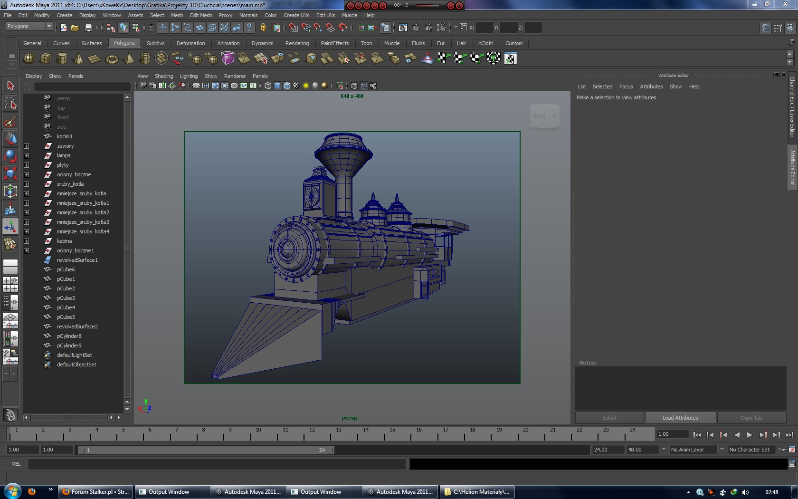
Task: Click the Lasso selection tool
Action: tap(10, 104)
